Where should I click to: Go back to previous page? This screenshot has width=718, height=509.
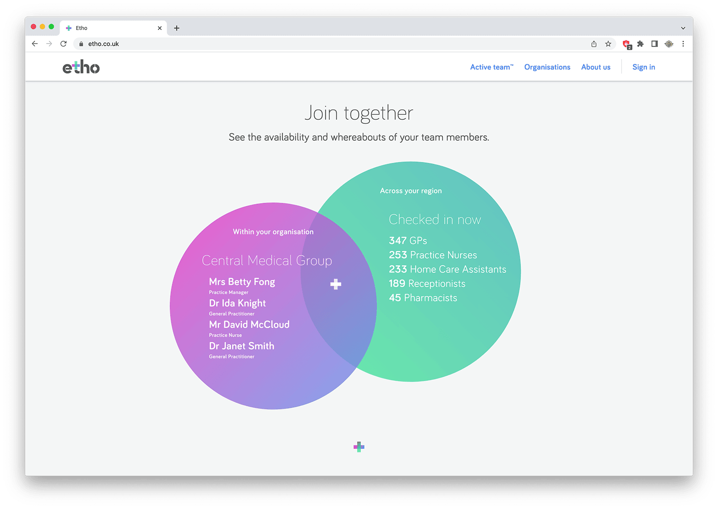click(35, 44)
